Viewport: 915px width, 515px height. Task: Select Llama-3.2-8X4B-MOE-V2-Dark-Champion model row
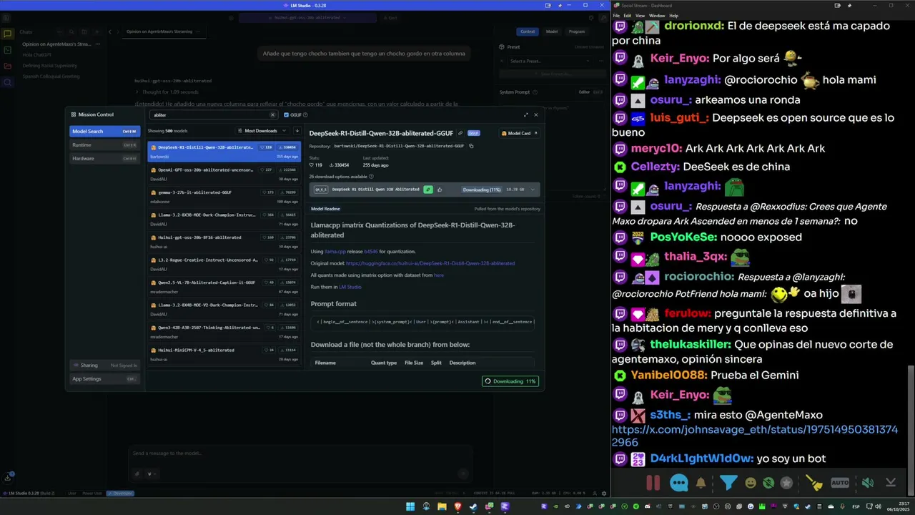point(224,309)
